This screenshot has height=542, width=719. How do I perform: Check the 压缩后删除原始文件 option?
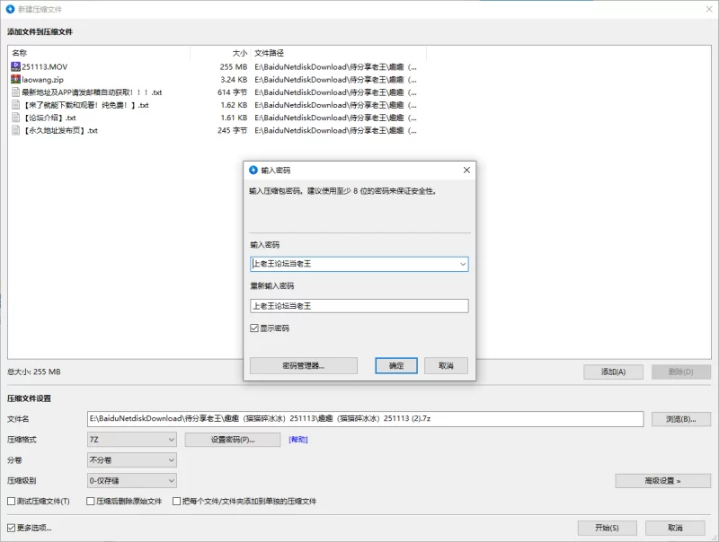tap(88, 502)
